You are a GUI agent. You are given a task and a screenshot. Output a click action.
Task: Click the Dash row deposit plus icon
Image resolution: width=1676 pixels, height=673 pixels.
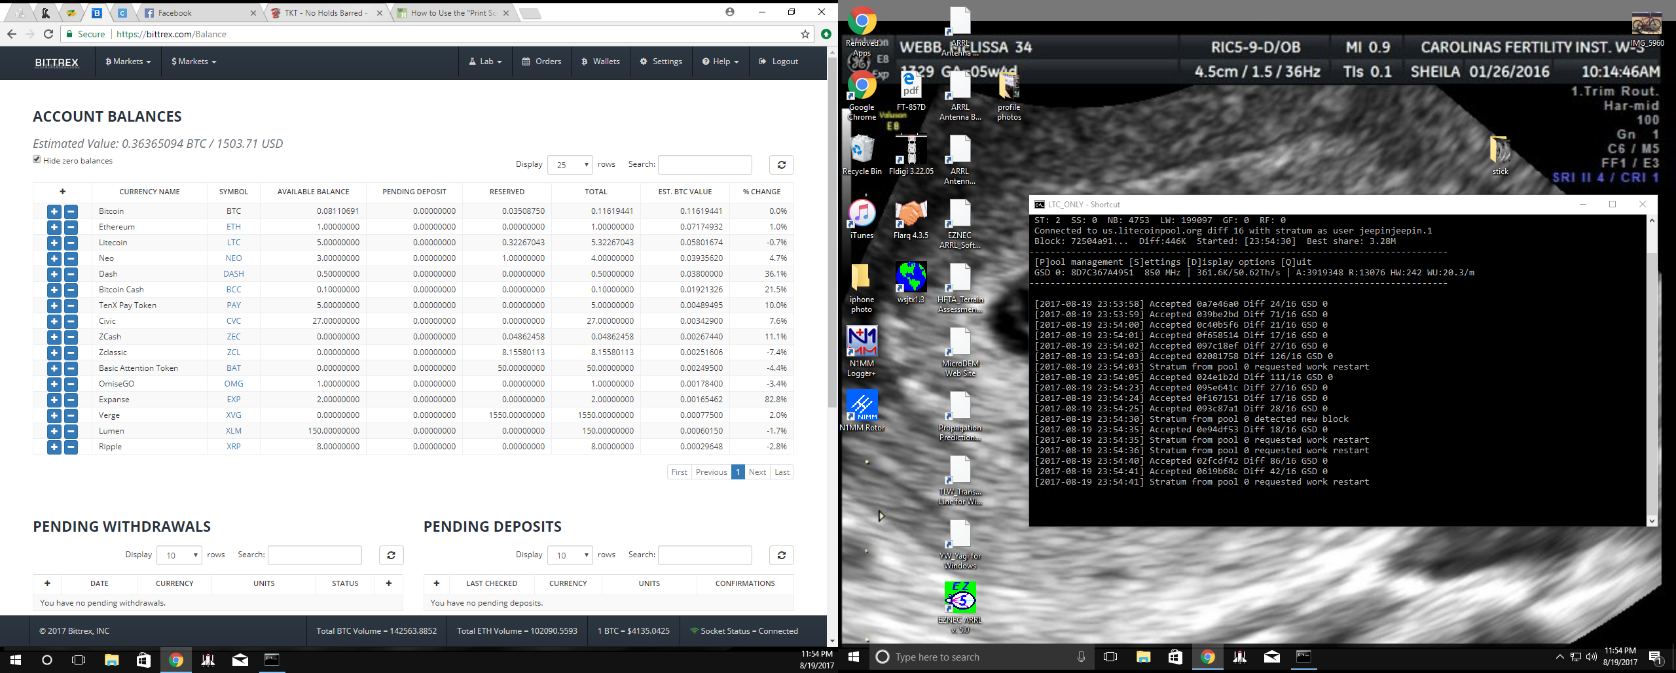[x=54, y=274]
